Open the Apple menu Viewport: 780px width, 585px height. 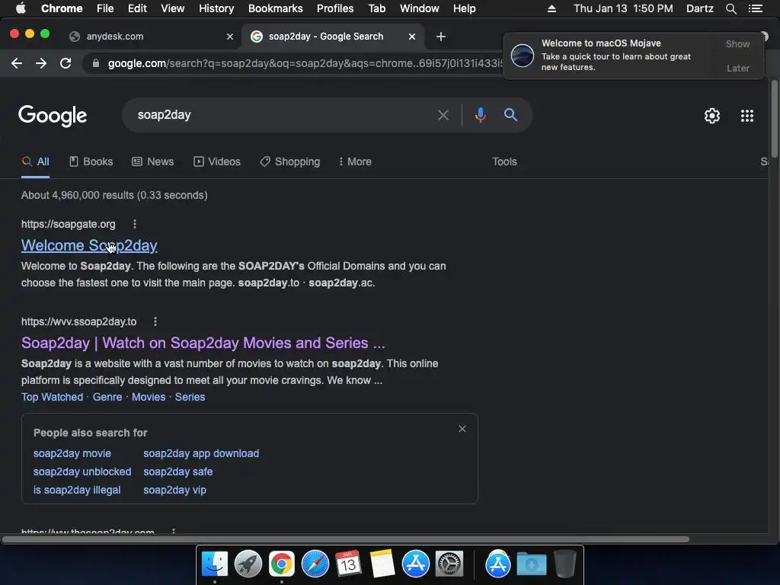[x=21, y=8]
